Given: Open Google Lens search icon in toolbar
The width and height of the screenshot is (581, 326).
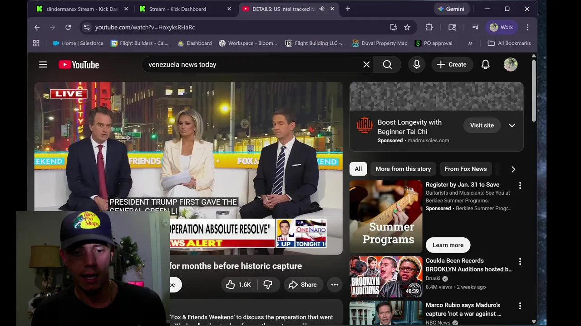Looking at the screenshot, I should pos(452,27).
